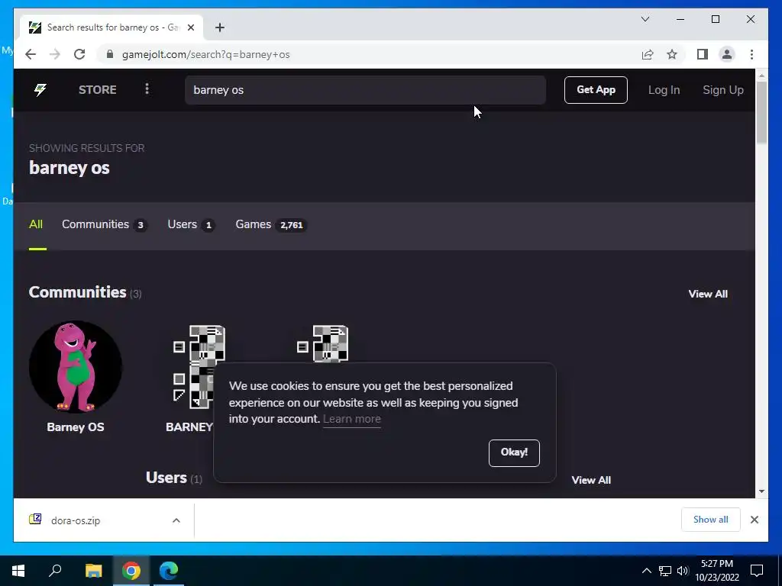This screenshot has height=586, width=782.
Task: Share this page via the share icon
Action: point(648,54)
